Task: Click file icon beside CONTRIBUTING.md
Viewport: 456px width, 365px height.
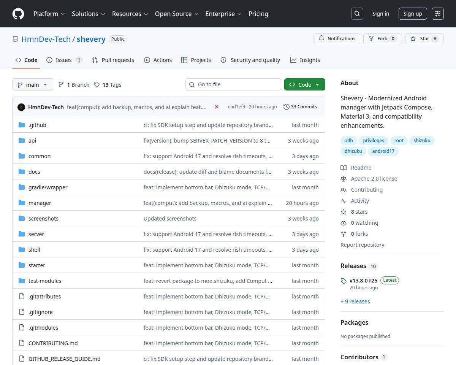Action: (22, 343)
